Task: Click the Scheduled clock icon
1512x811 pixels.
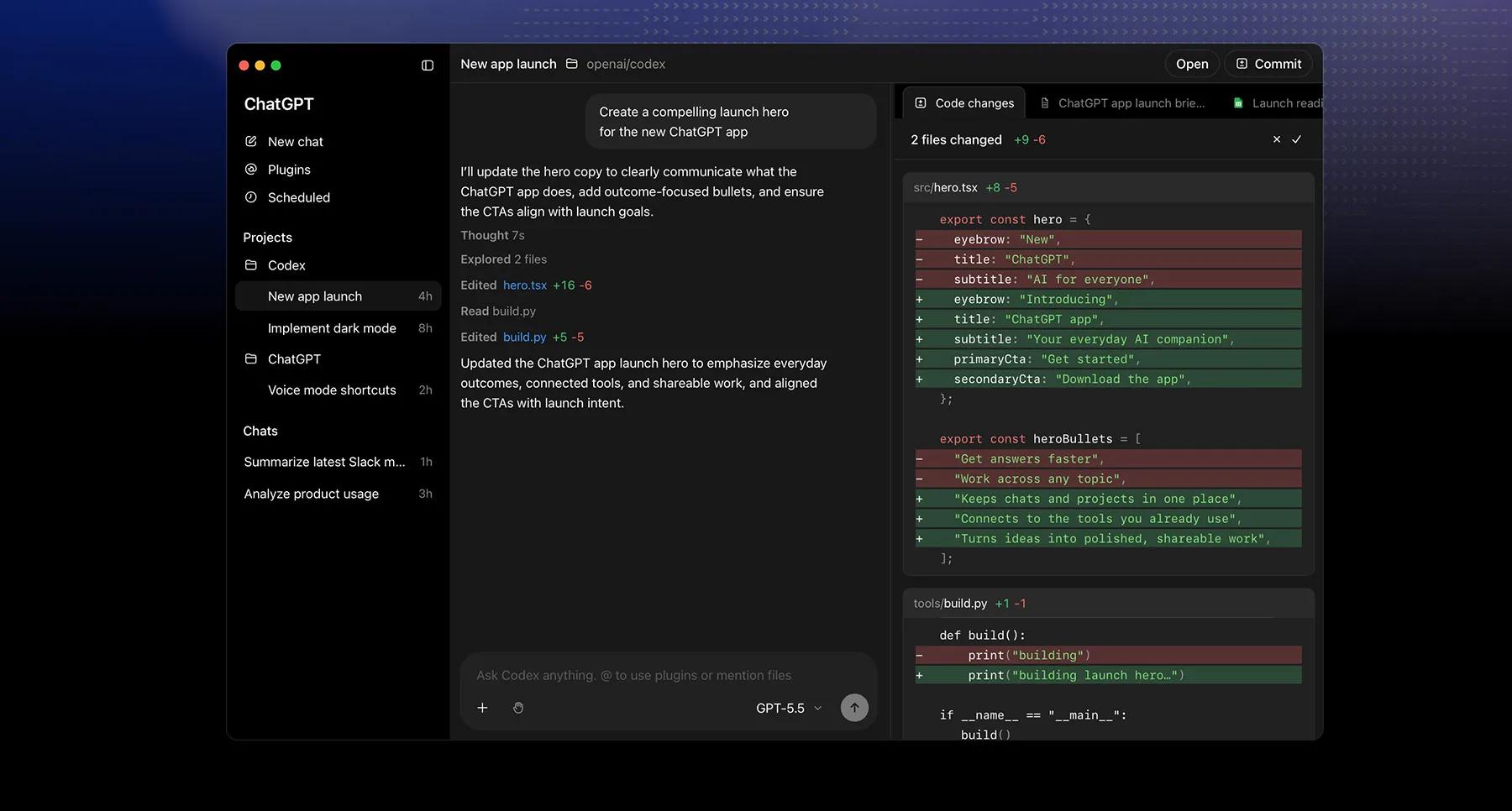Action: click(250, 197)
